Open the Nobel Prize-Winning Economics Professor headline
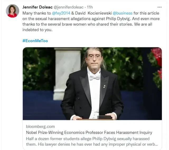The image size is (169, 150). click(89, 133)
